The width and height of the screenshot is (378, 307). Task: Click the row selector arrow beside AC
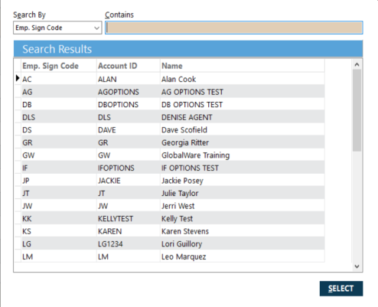coord(18,78)
